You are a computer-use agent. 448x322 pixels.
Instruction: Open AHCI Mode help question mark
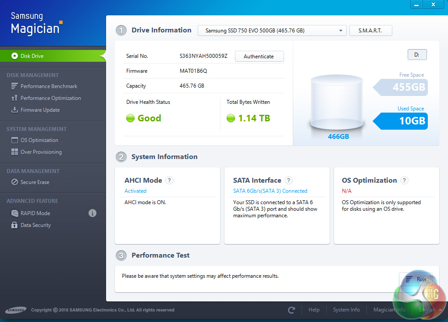[170, 180]
